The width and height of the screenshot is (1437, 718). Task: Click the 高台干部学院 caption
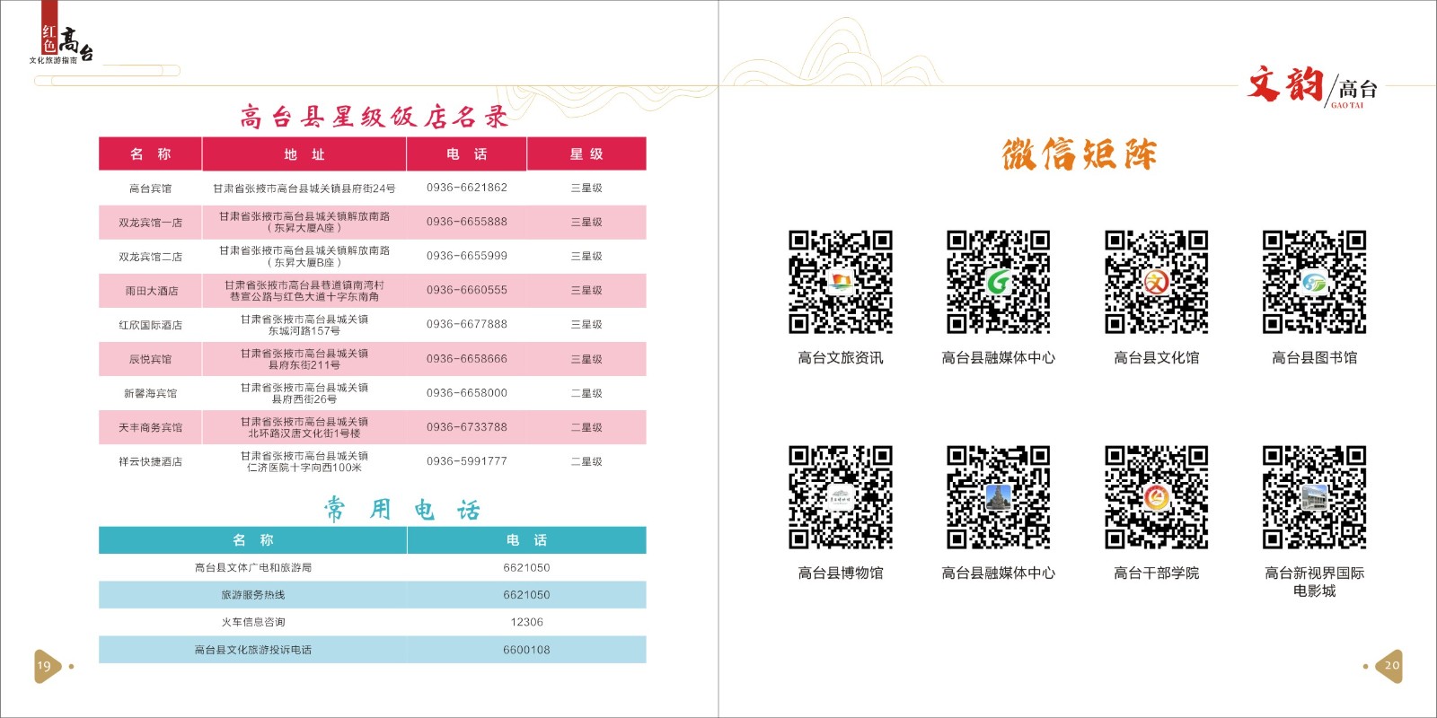click(1157, 574)
